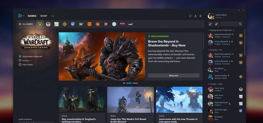
Task: Open the downloads icon in header
Action: (196, 16)
